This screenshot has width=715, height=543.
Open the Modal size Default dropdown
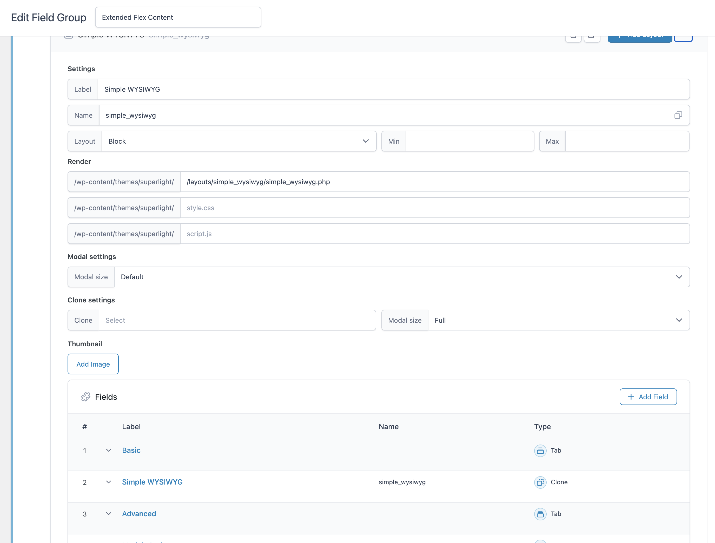(401, 277)
